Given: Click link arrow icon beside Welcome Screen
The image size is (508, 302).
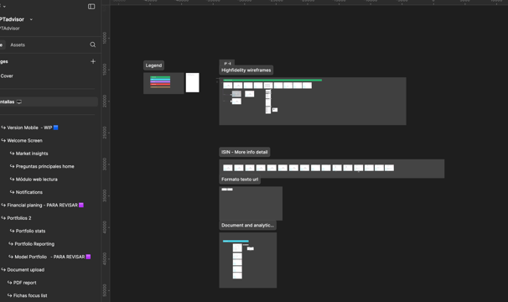Looking at the screenshot, I should (3, 140).
